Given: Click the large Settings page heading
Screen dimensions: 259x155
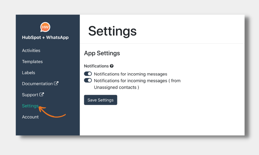Looking at the screenshot, I should (112, 31).
